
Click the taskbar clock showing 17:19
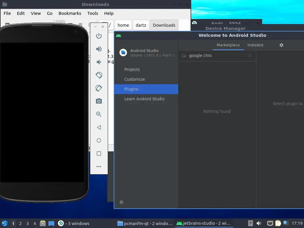[x=297, y=223]
